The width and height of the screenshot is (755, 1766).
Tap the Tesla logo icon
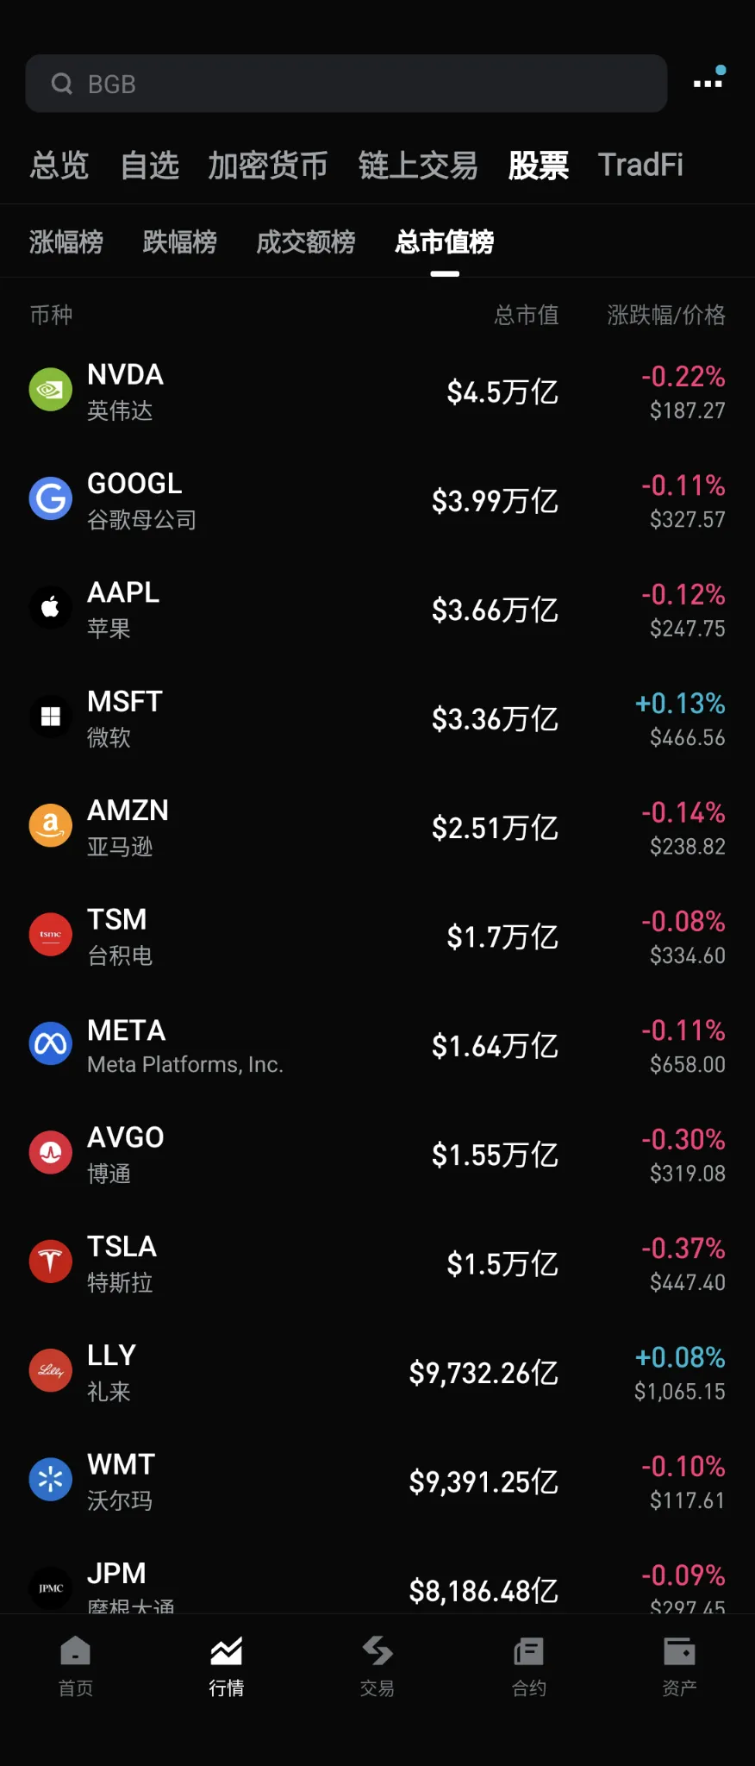51,1262
